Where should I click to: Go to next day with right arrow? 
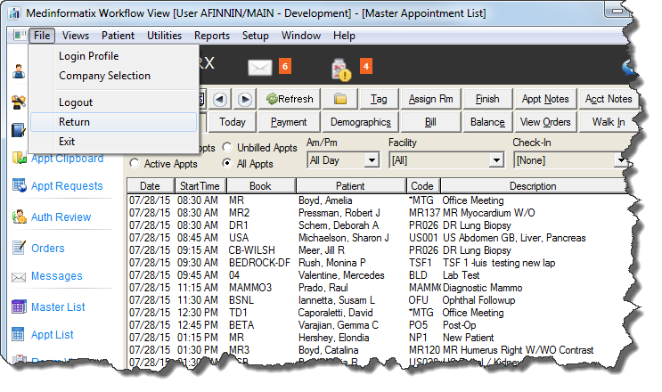(x=244, y=99)
